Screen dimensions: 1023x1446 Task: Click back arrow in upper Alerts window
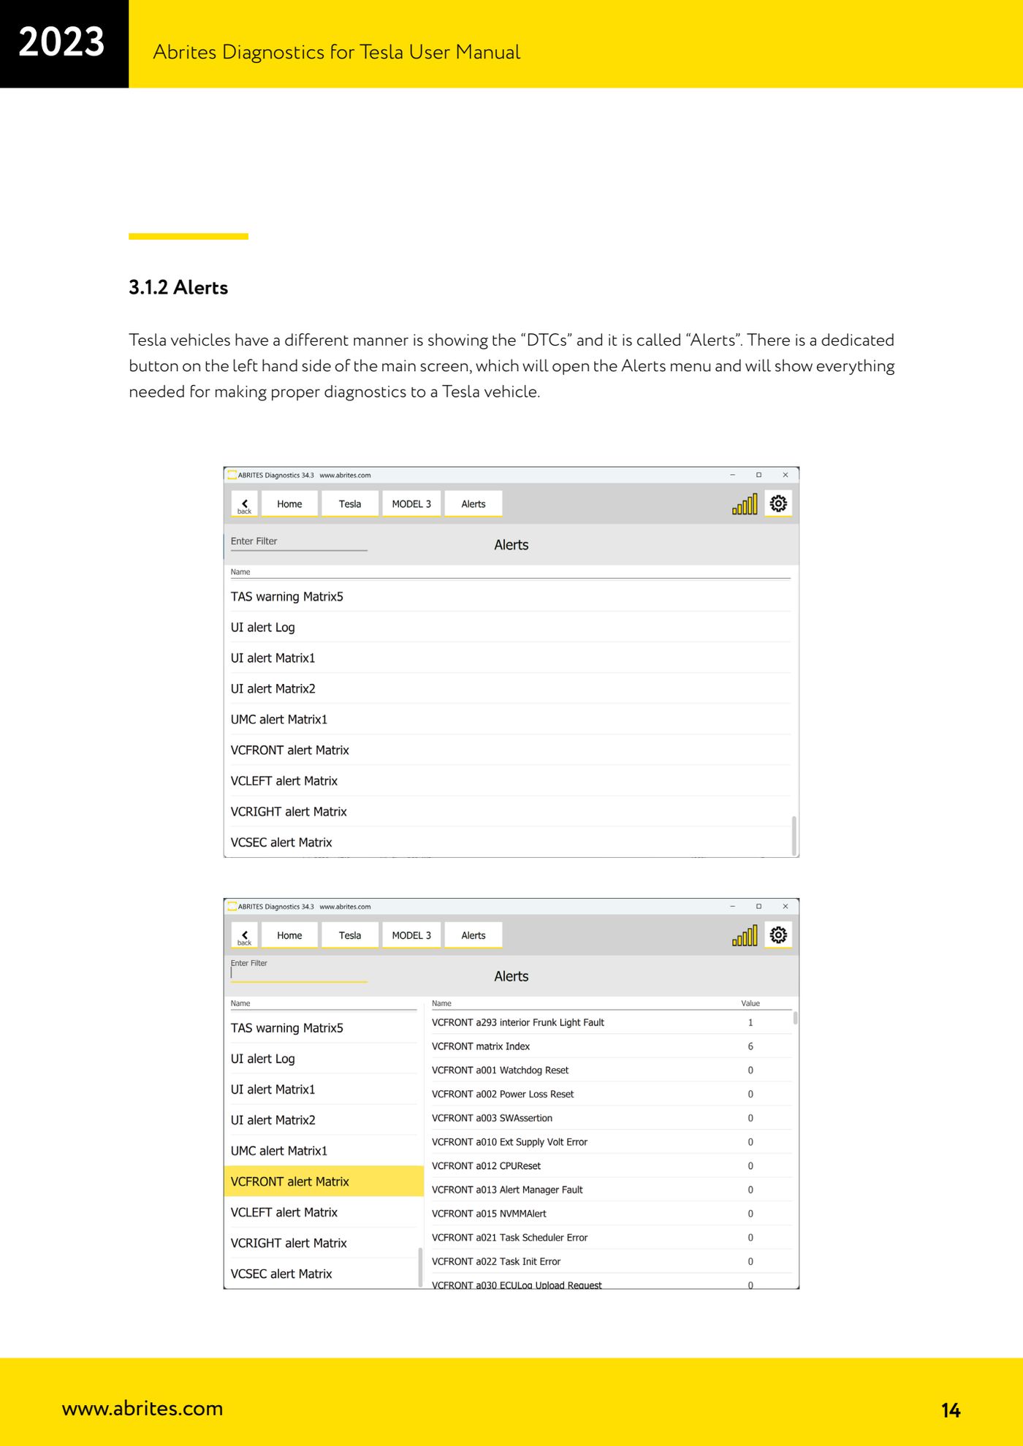click(244, 504)
